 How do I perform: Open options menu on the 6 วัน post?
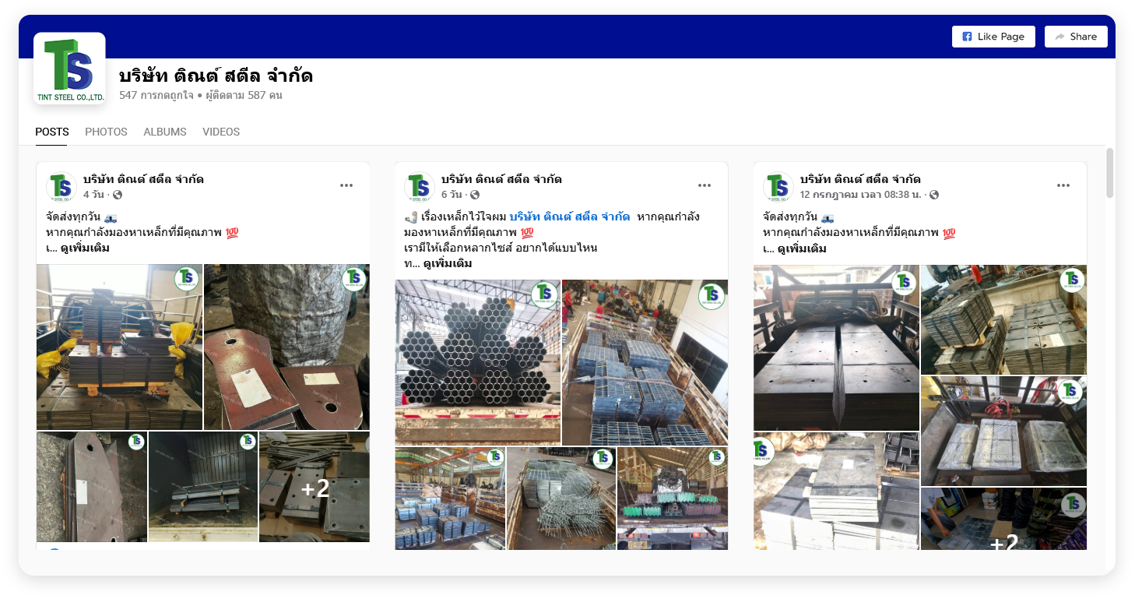705,185
